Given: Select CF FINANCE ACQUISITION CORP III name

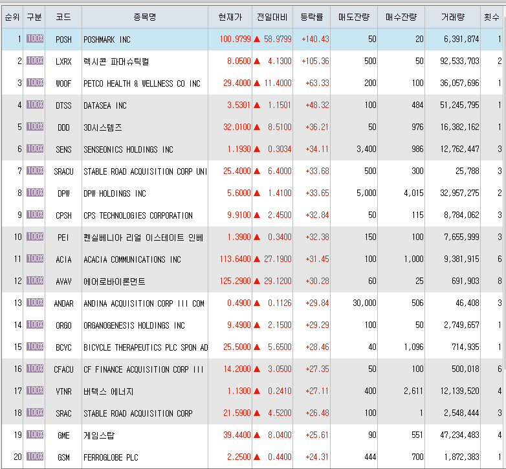Looking at the screenshot, I should [143, 369].
